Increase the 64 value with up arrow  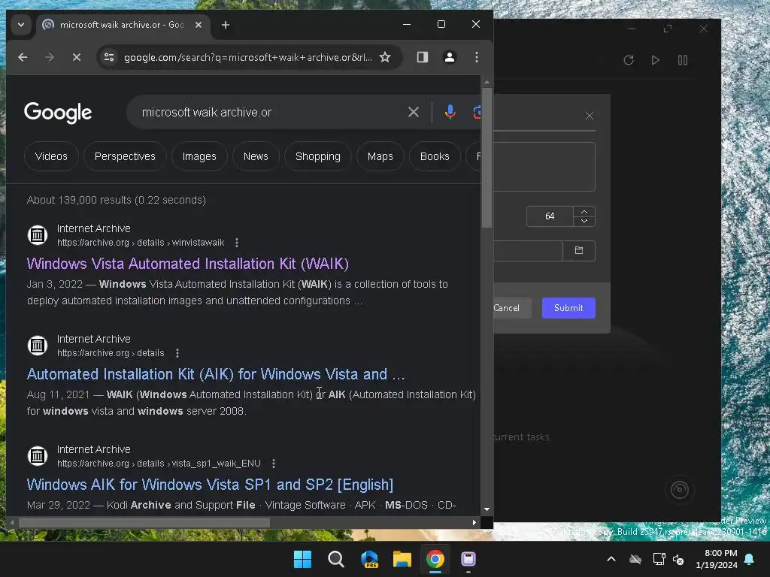click(x=584, y=211)
